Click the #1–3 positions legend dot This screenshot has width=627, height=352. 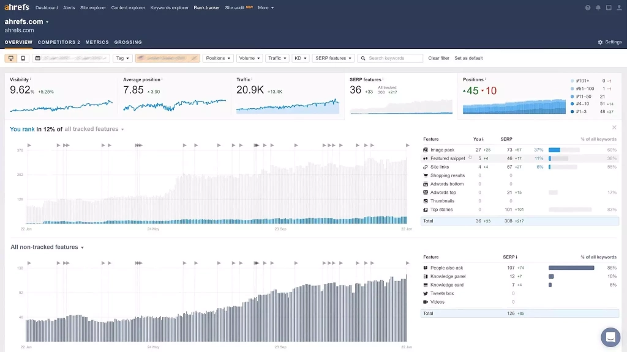coord(573,112)
